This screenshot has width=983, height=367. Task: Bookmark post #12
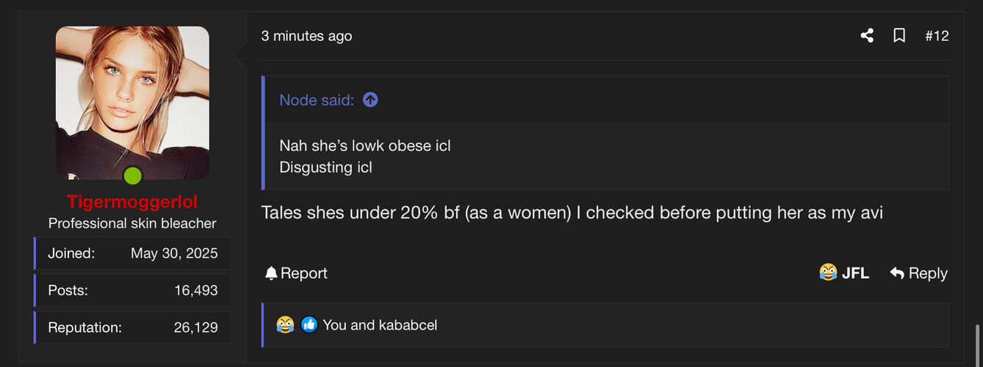point(899,36)
